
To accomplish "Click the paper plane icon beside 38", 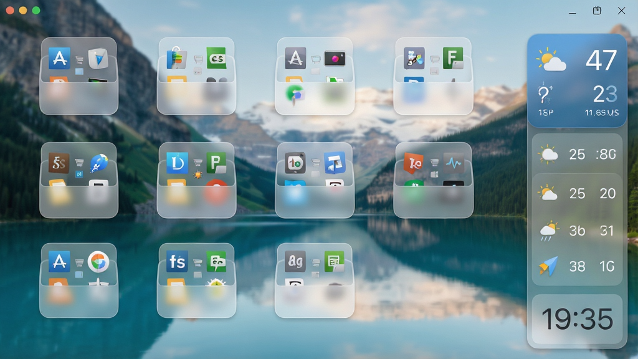I will (x=548, y=266).
